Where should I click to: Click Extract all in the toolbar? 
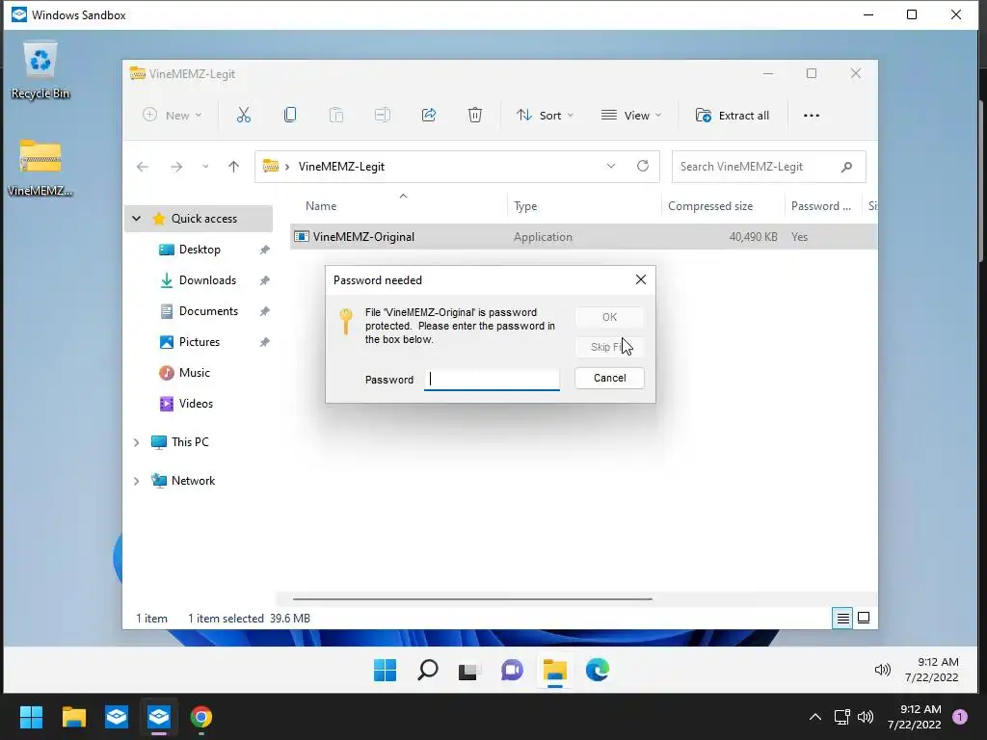point(733,116)
